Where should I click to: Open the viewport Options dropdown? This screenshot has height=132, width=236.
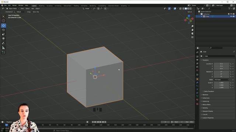click(190, 12)
